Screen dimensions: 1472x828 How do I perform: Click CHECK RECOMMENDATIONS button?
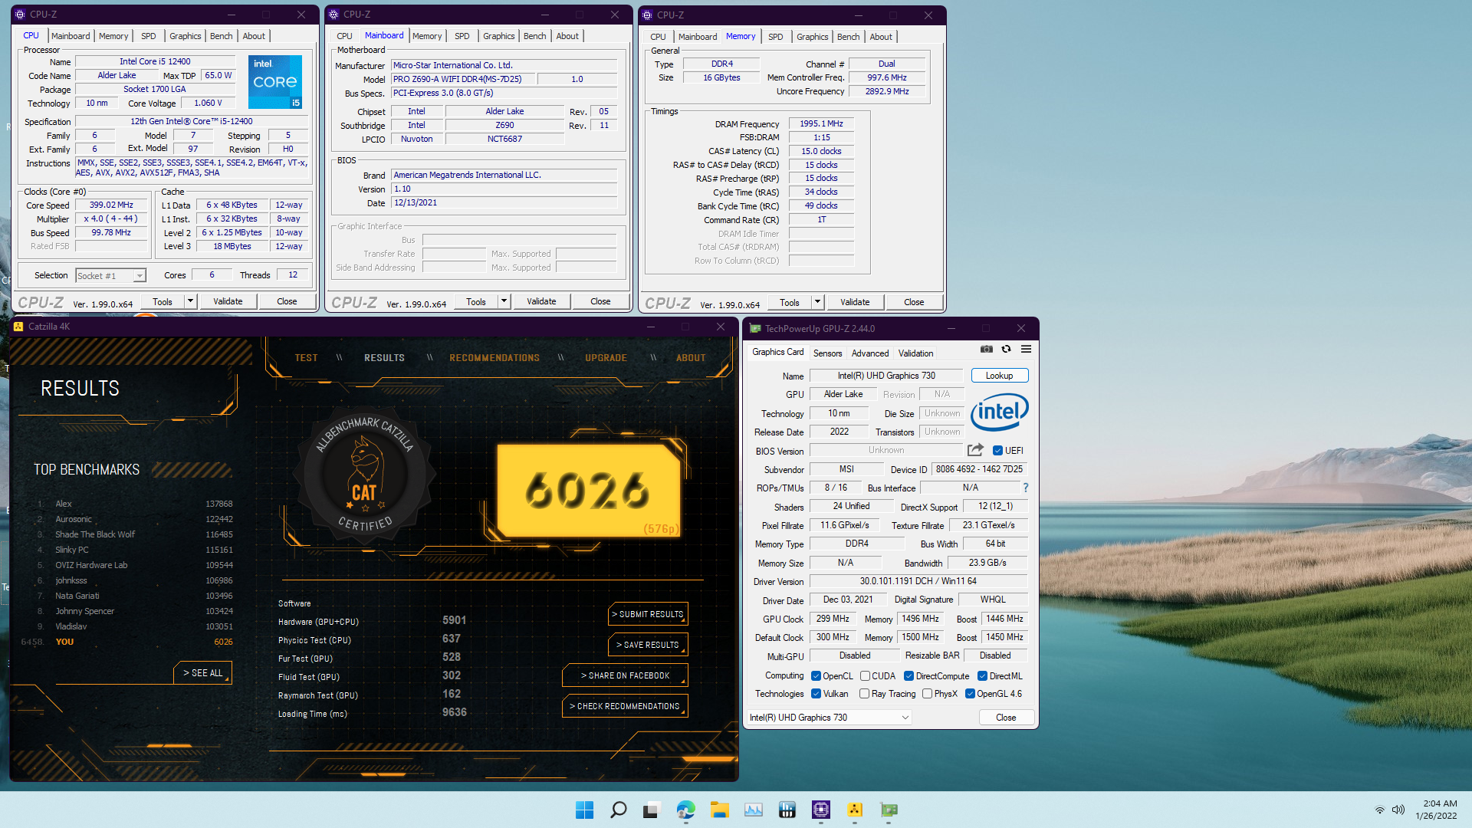pos(625,706)
